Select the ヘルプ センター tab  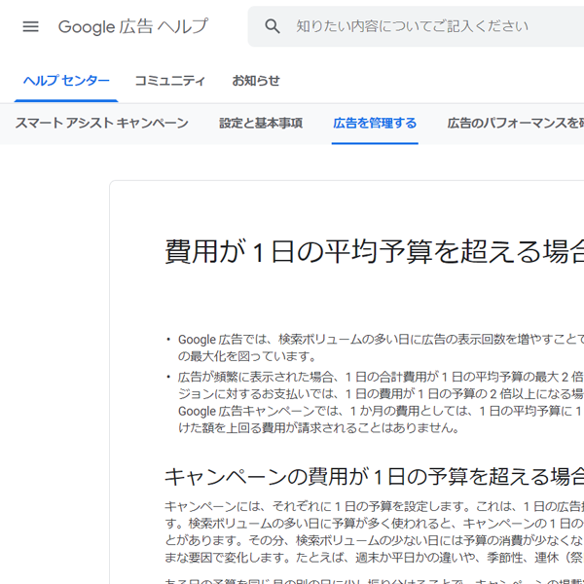[x=66, y=81]
